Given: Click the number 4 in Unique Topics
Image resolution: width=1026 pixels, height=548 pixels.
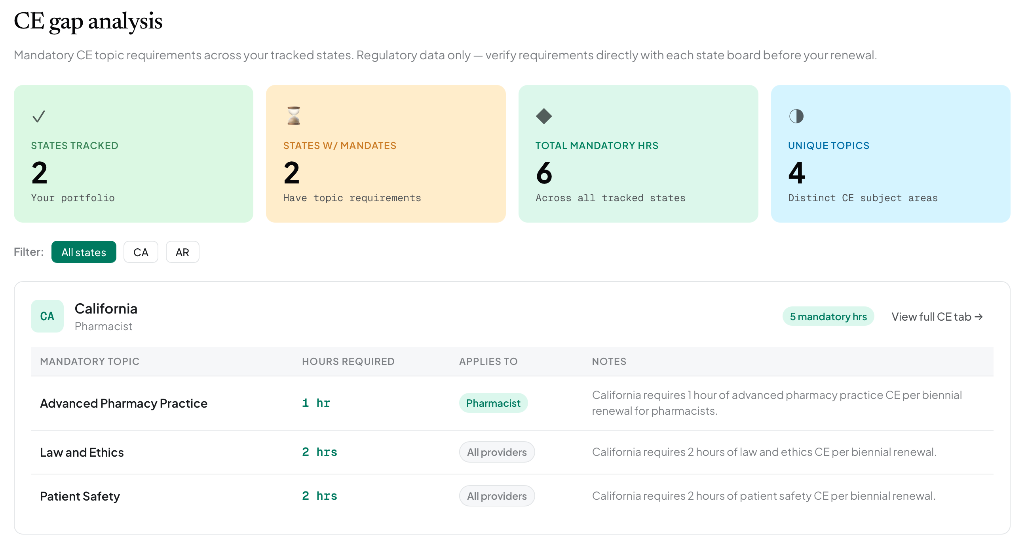Looking at the screenshot, I should click(796, 173).
